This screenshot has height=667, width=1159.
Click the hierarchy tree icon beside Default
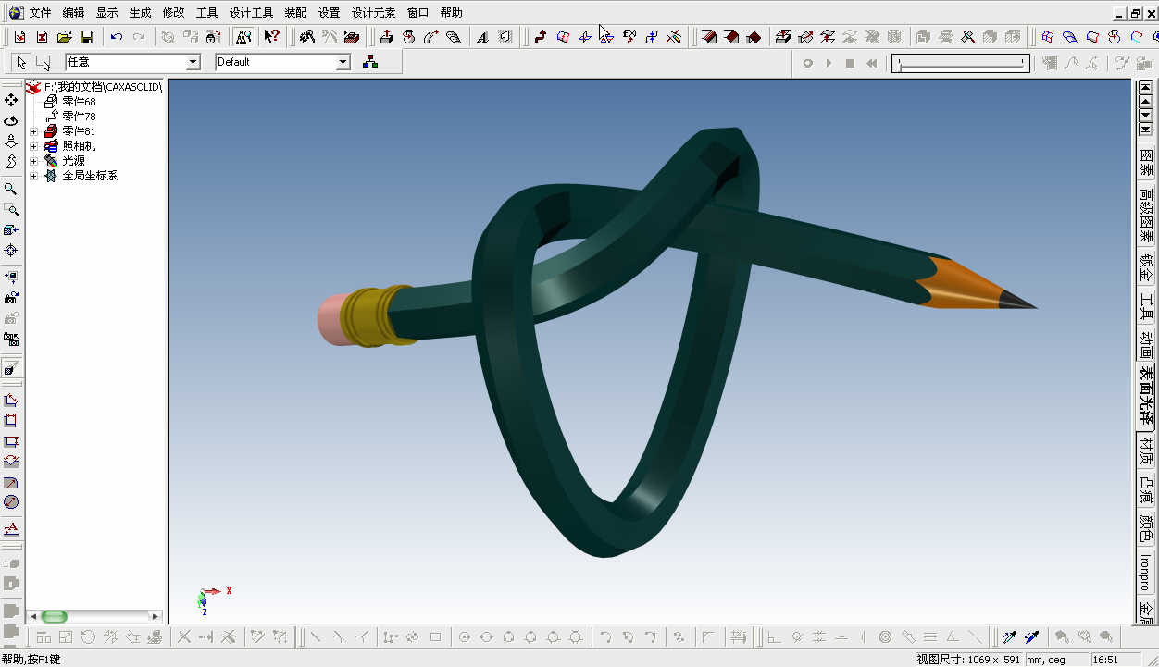370,62
